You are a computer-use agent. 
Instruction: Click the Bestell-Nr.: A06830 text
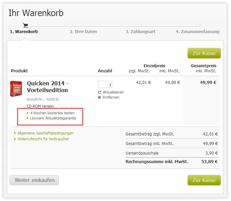click(x=43, y=99)
